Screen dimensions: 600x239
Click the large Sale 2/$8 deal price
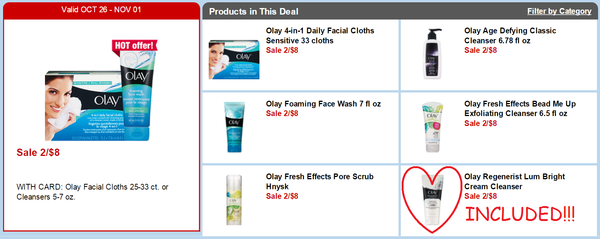pyautogui.click(x=38, y=152)
